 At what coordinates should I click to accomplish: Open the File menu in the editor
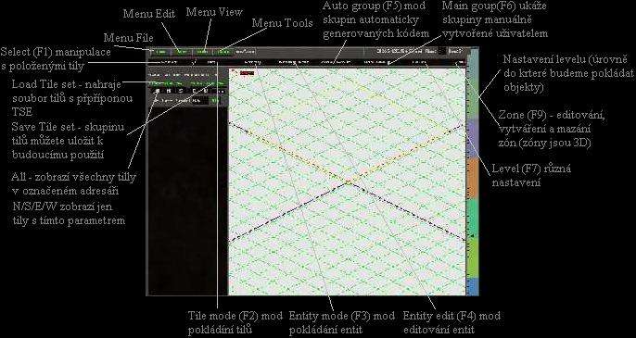(x=161, y=52)
